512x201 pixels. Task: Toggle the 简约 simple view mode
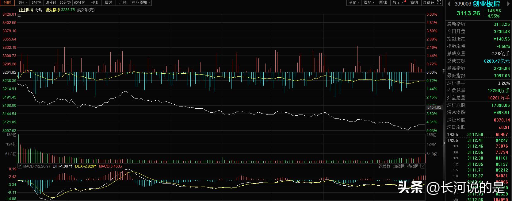tap(414, 2)
